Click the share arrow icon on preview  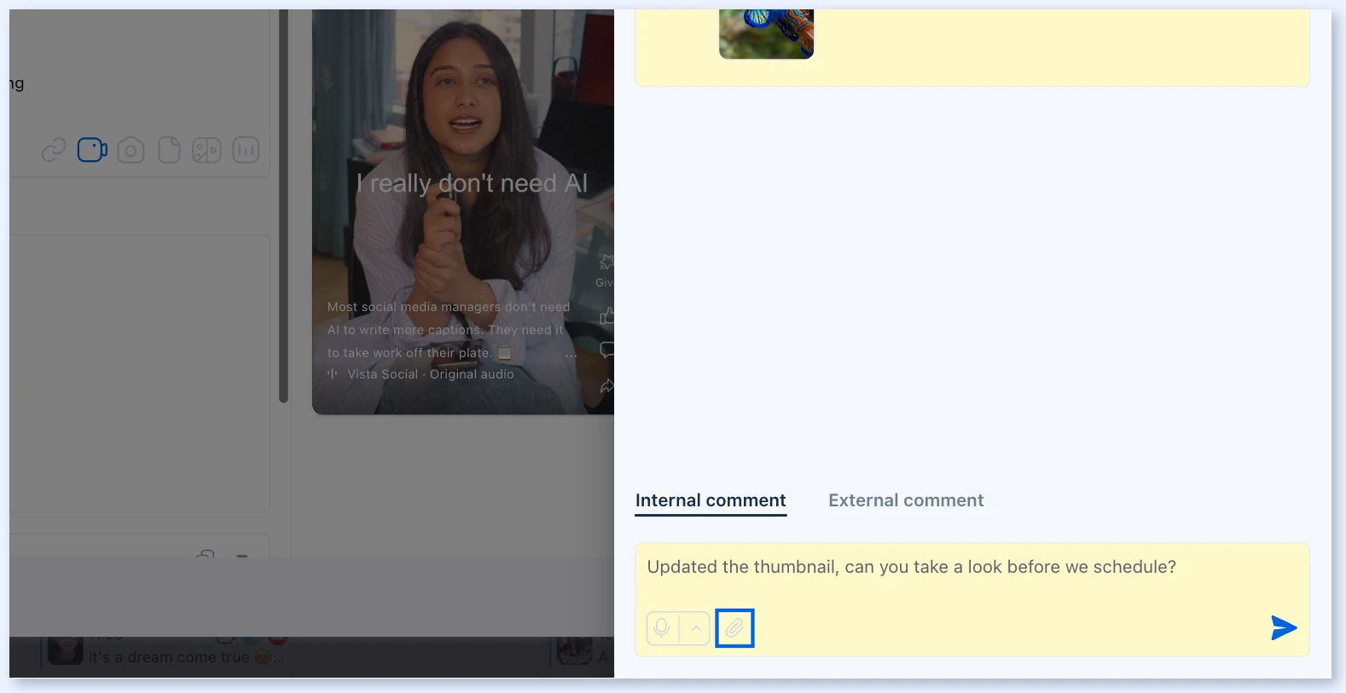pyautogui.click(x=606, y=385)
